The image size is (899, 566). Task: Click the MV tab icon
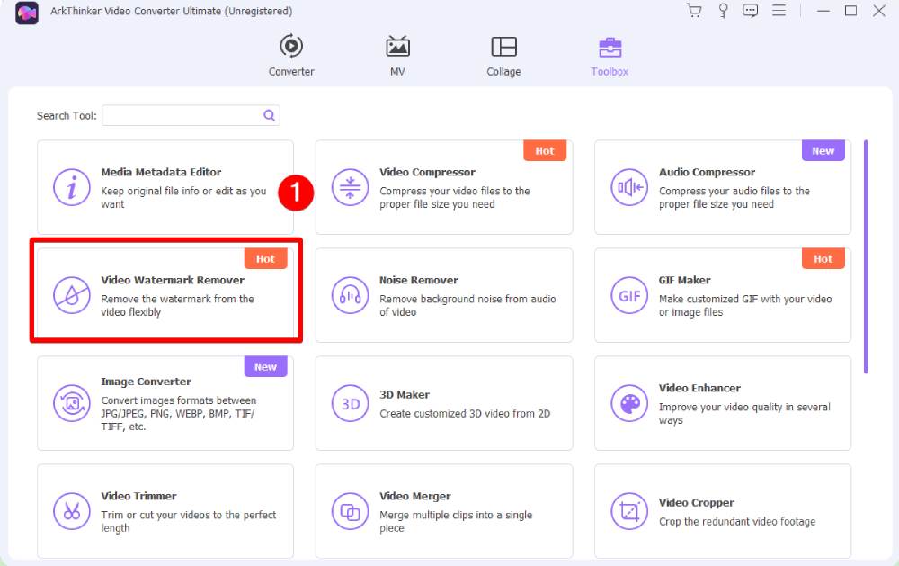pos(397,47)
